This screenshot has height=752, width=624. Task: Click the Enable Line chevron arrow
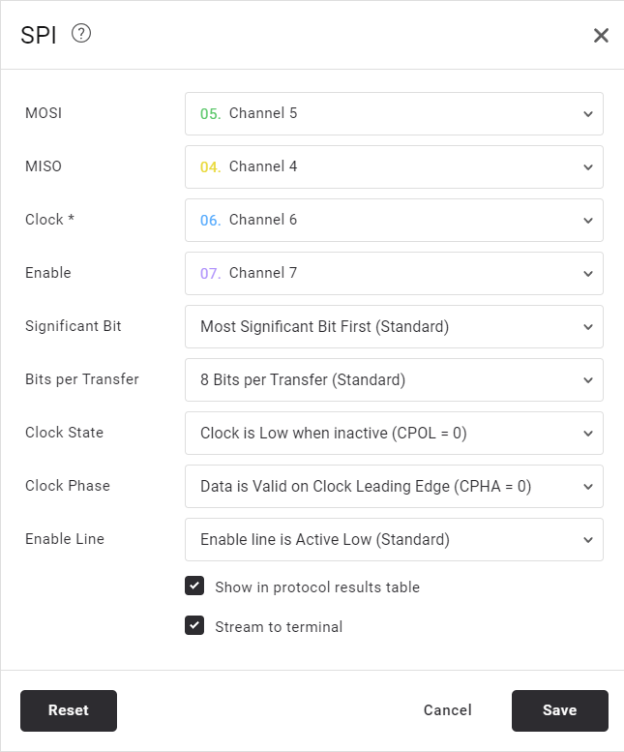588,540
